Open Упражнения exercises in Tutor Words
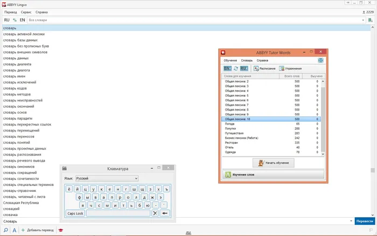Image resolution: width=377 pixels, height=236 pixels. tap(290, 68)
